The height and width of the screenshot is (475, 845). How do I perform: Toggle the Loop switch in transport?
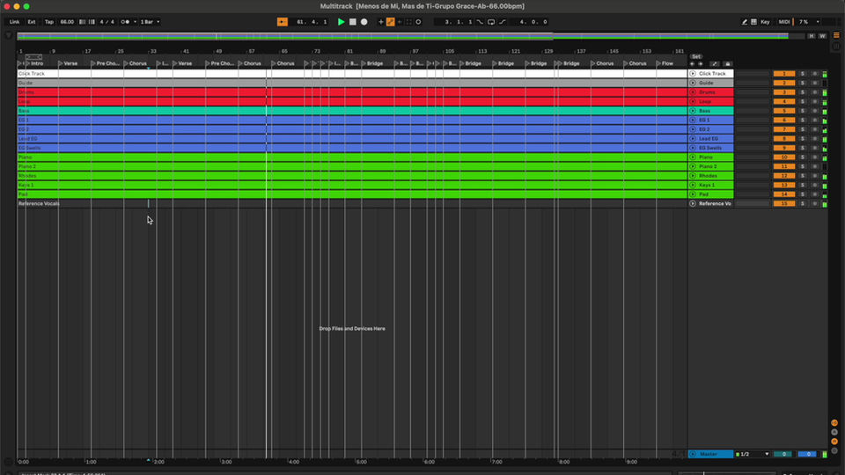point(491,22)
